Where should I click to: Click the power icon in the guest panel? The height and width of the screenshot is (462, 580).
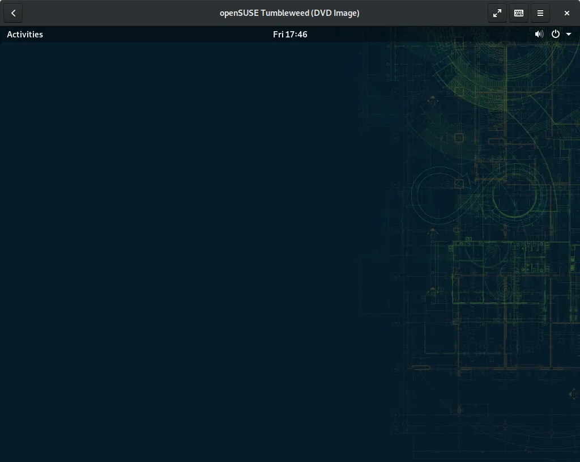point(556,34)
